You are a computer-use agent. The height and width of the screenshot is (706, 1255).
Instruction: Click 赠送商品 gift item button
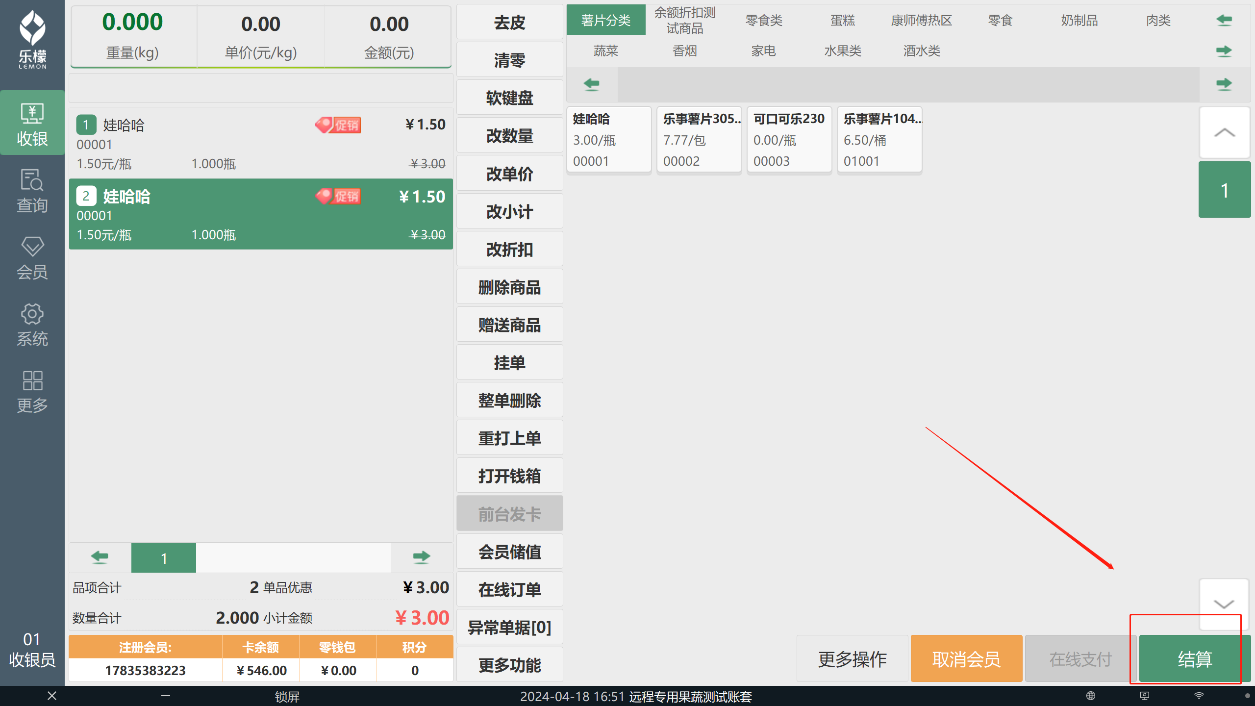(x=510, y=325)
